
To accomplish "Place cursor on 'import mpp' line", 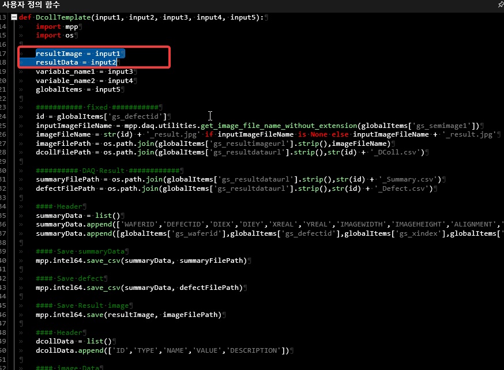I will coord(57,27).
